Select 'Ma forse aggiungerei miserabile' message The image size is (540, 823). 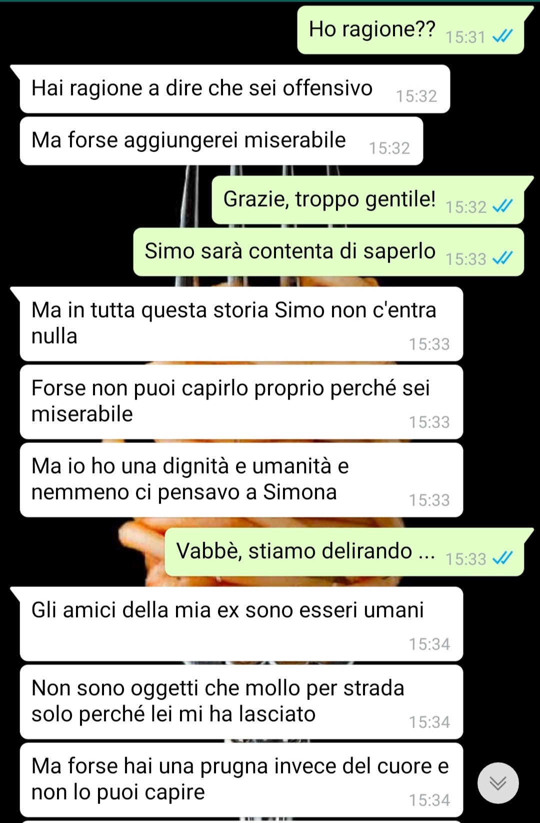pyautogui.click(x=221, y=141)
